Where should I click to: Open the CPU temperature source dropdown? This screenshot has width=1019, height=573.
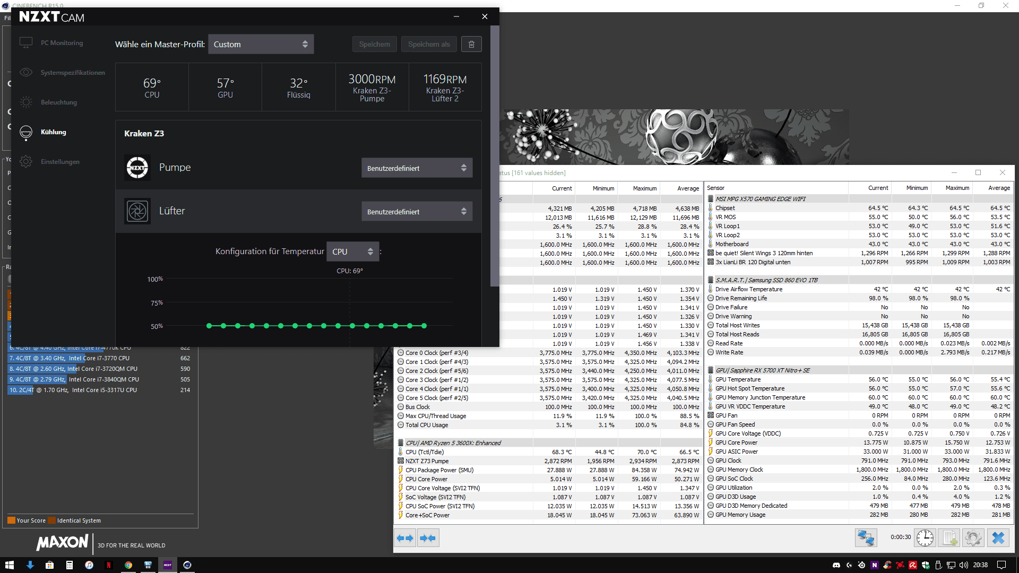pos(352,251)
